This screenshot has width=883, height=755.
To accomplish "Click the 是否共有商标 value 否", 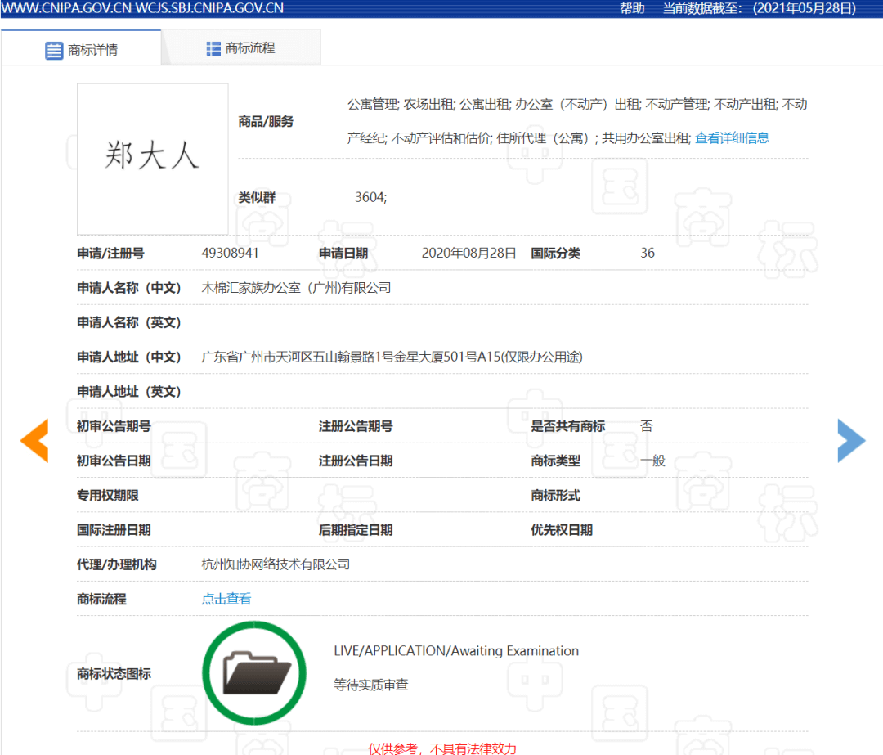I will click(647, 426).
